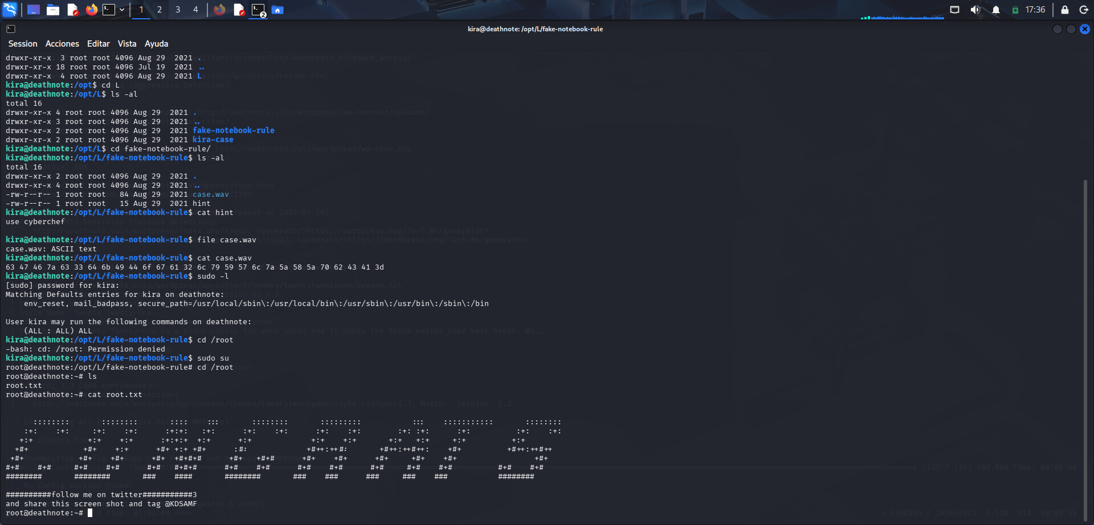Open the file manager launcher
1094x525 pixels.
pos(53,10)
